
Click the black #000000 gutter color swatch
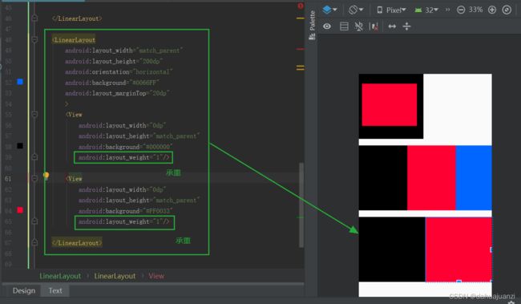point(20,146)
